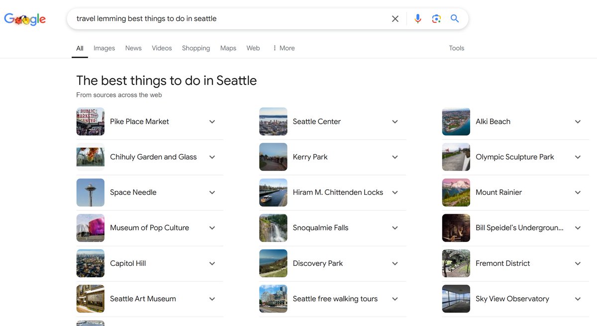Switch to the Maps tab

(228, 48)
